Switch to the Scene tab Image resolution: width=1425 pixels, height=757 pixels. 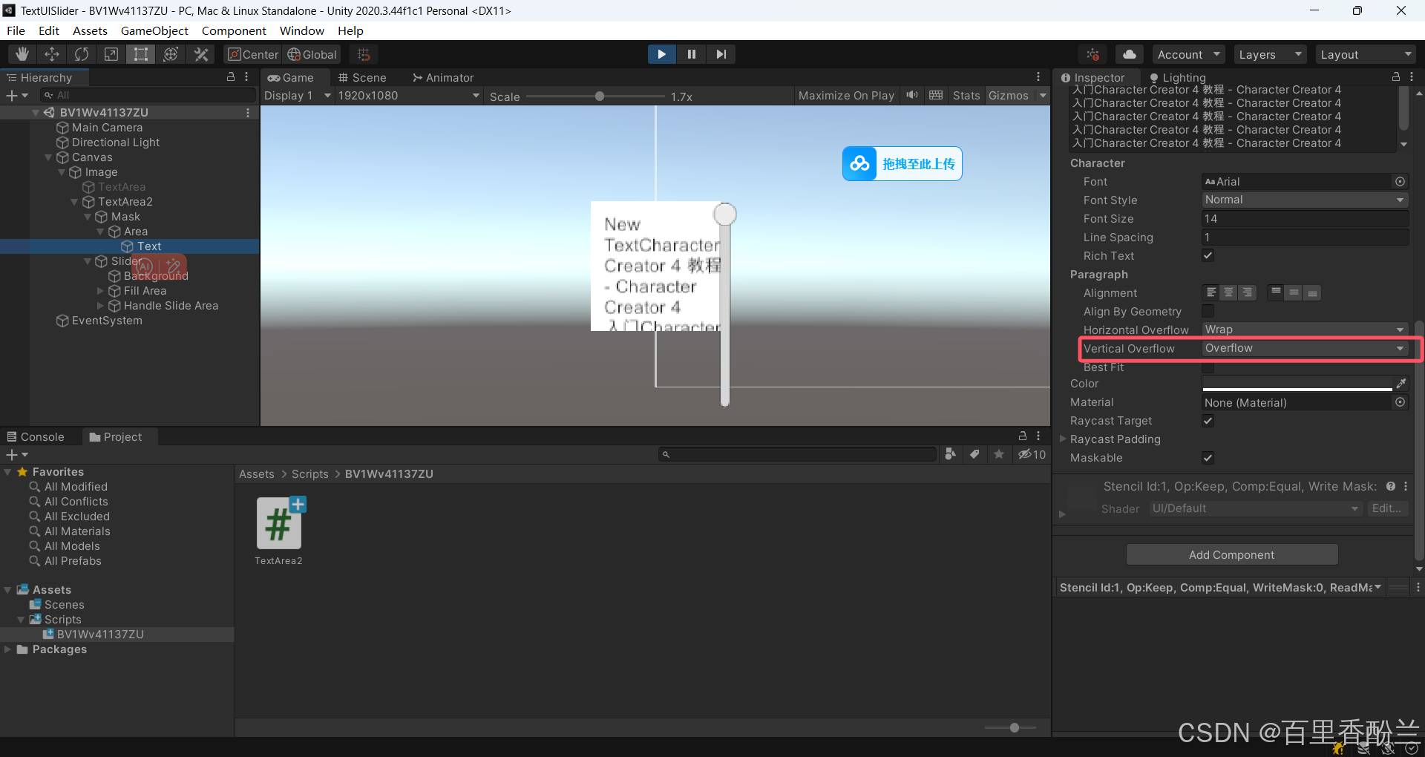[x=362, y=78]
